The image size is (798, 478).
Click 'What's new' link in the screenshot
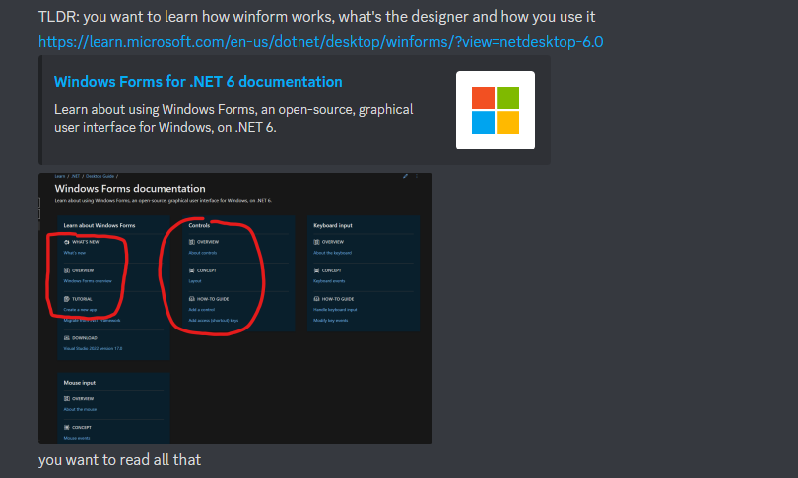tap(74, 253)
